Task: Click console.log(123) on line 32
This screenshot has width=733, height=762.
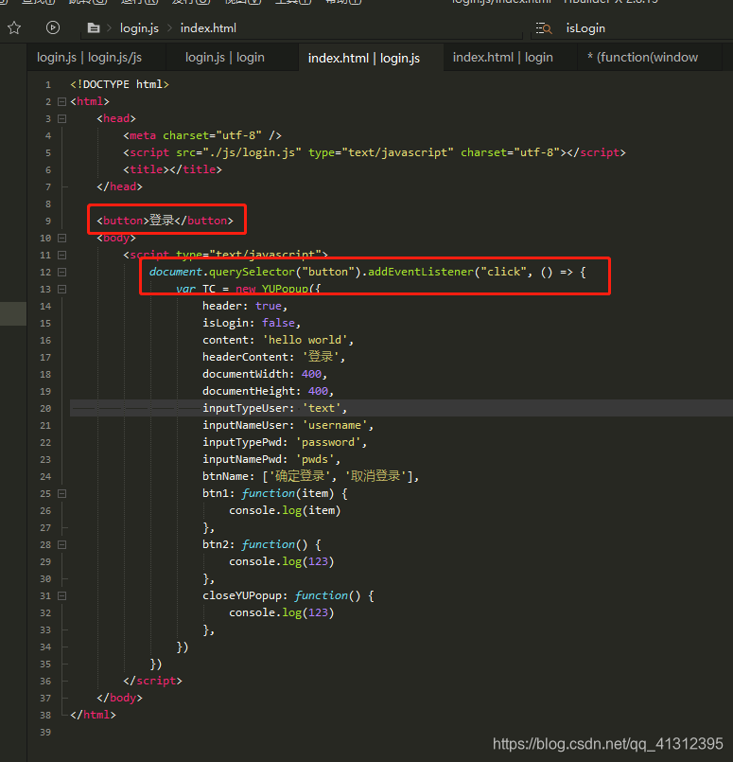Action: (x=282, y=612)
